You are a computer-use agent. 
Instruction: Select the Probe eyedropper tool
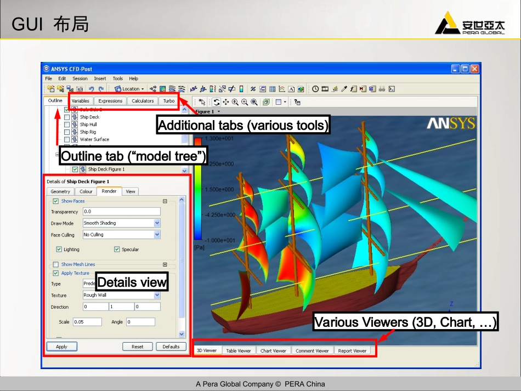[344, 89]
